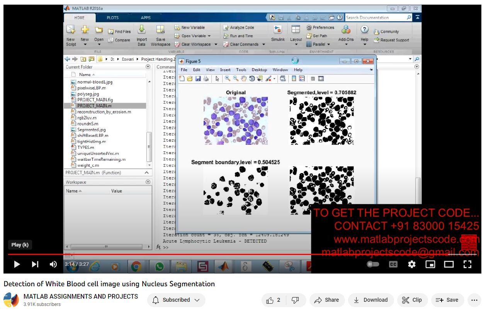Open the Figure 5 Insert menu
486x311 pixels.
(225, 70)
